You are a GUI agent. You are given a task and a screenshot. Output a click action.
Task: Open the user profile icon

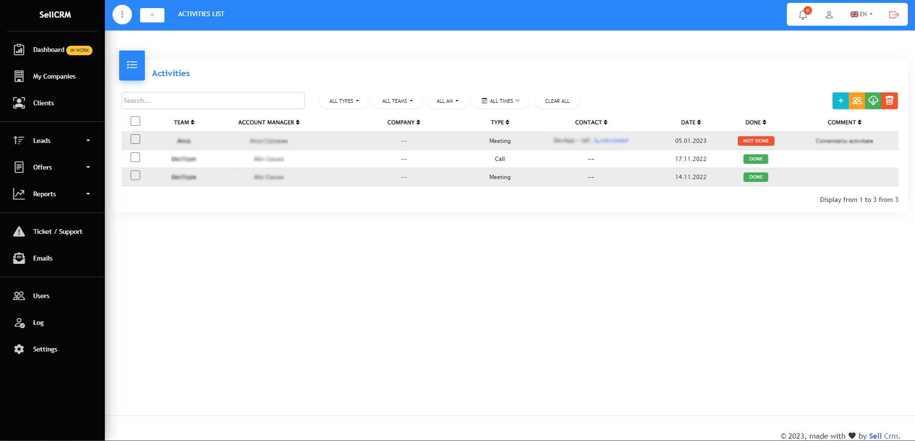pos(829,15)
